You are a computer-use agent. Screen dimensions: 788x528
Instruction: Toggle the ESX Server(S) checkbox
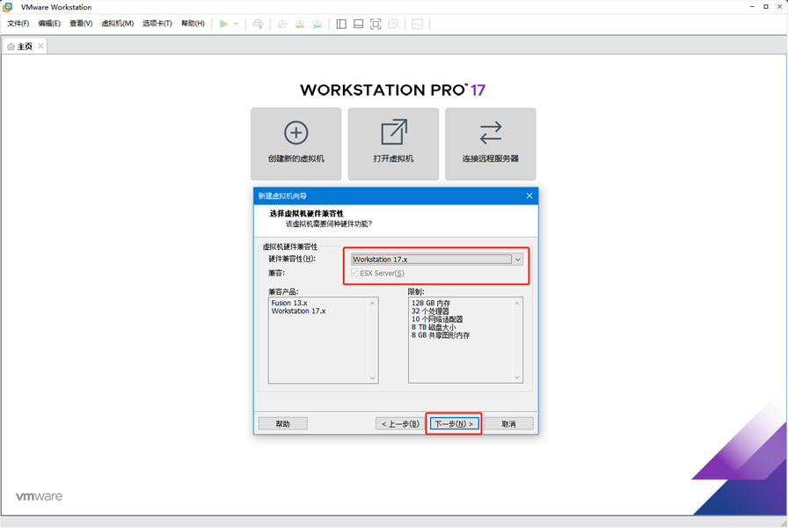click(x=354, y=273)
